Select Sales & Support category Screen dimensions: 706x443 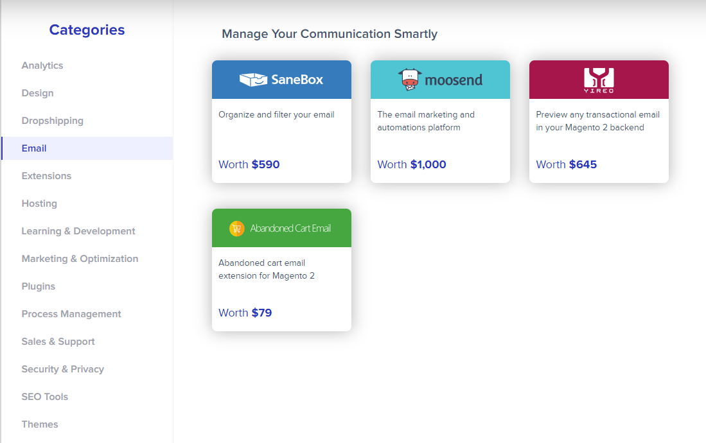pos(58,342)
